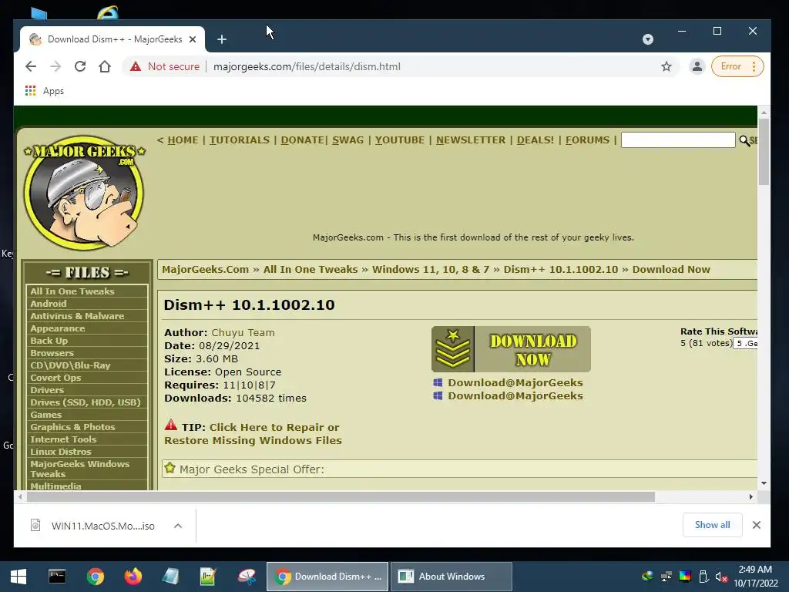Screen dimensions: 789x592
Task: Click the second Download@MajorGeeks link
Action: tap(515, 395)
